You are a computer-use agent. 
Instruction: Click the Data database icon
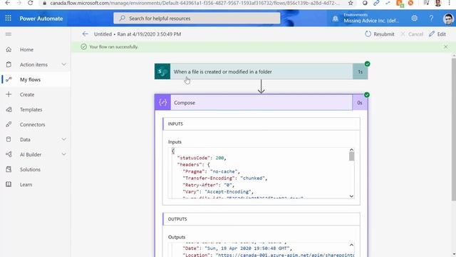point(9,139)
